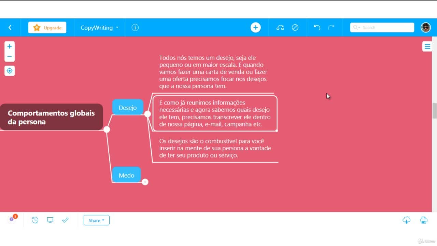The width and height of the screenshot is (437, 246).
Task: Click the Upgrade button
Action: tap(47, 28)
